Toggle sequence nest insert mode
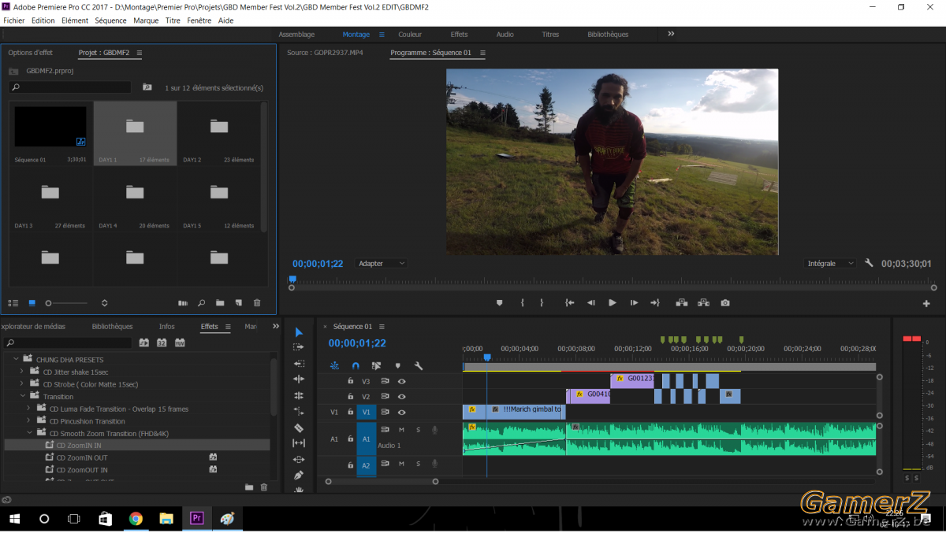The image size is (946, 533). point(334,365)
